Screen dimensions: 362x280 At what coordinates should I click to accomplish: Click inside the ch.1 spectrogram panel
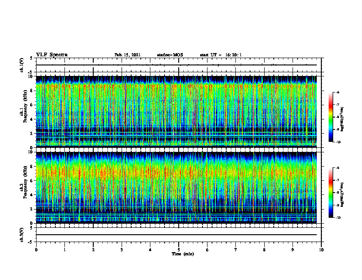[176, 112]
